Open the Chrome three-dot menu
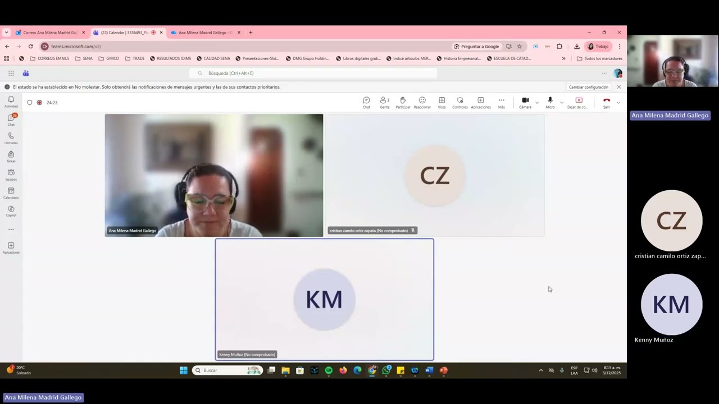The width and height of the screenshot is (719, 404). tap(620, 47)
